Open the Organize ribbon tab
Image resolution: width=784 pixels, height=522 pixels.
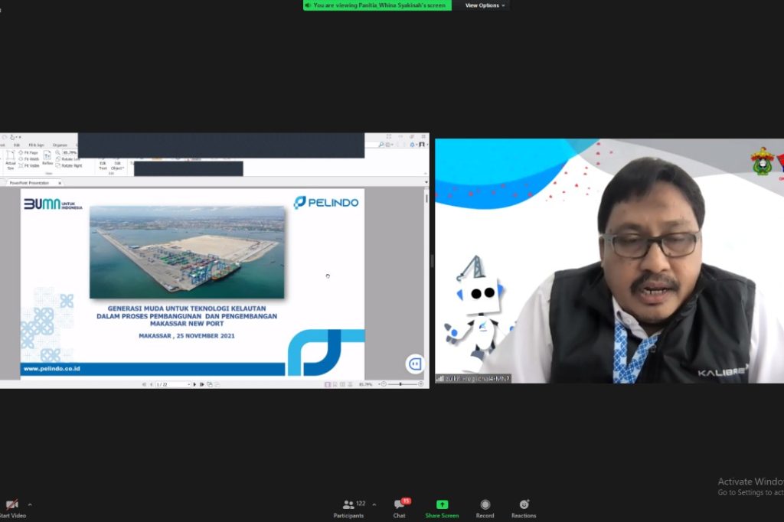pyautogui.click(x=59, y=145)
